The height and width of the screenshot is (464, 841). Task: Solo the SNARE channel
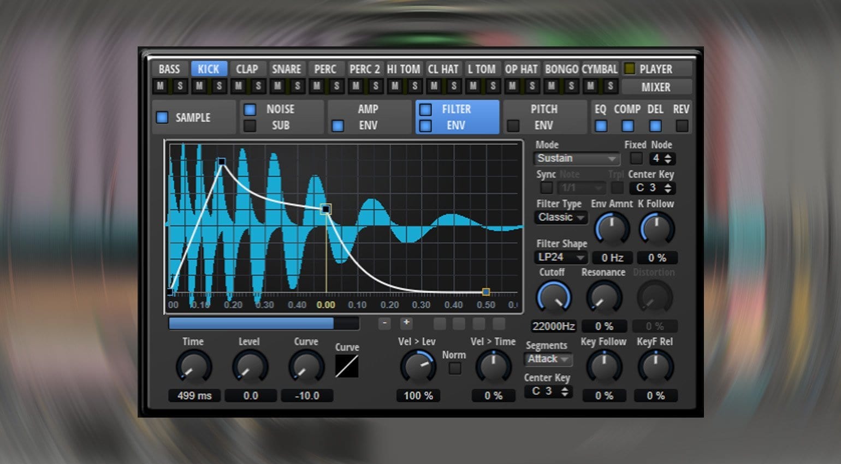click(x=297, y=86)
